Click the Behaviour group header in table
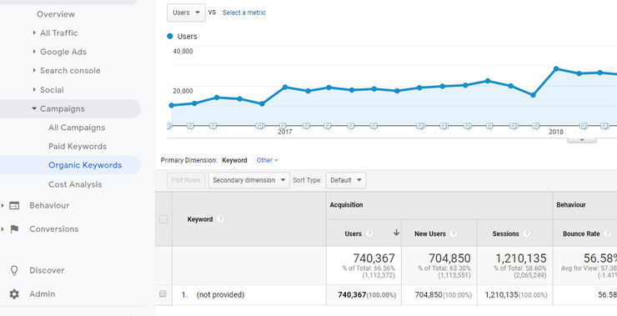 click(x=571, y=204)
